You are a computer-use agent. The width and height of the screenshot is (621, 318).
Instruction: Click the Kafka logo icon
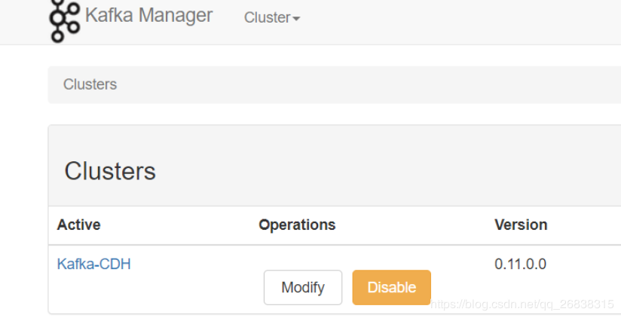click(65, 21)
